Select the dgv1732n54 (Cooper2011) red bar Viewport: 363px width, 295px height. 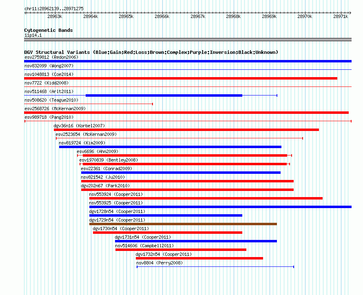pyautogui.click(x=199, y=258)
